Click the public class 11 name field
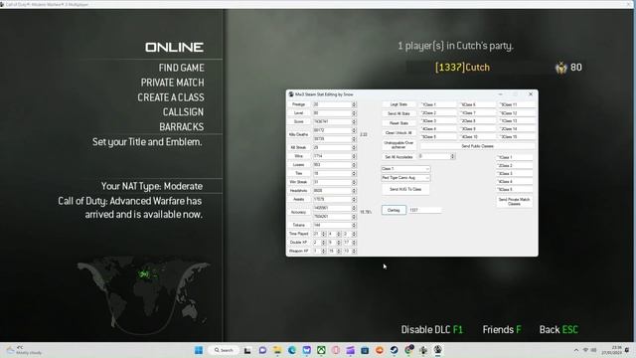 [x=517, y=104]
